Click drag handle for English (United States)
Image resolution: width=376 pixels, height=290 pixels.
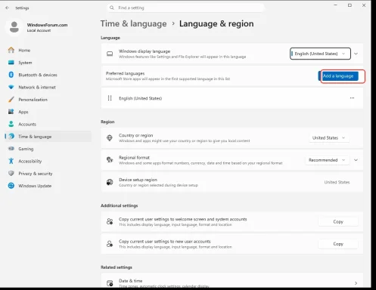click(110, 98)
